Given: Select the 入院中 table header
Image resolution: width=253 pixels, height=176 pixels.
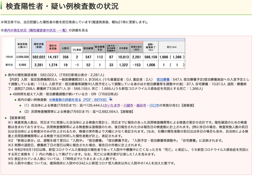Looking at the screenshot, I should [x=65, y=48].
